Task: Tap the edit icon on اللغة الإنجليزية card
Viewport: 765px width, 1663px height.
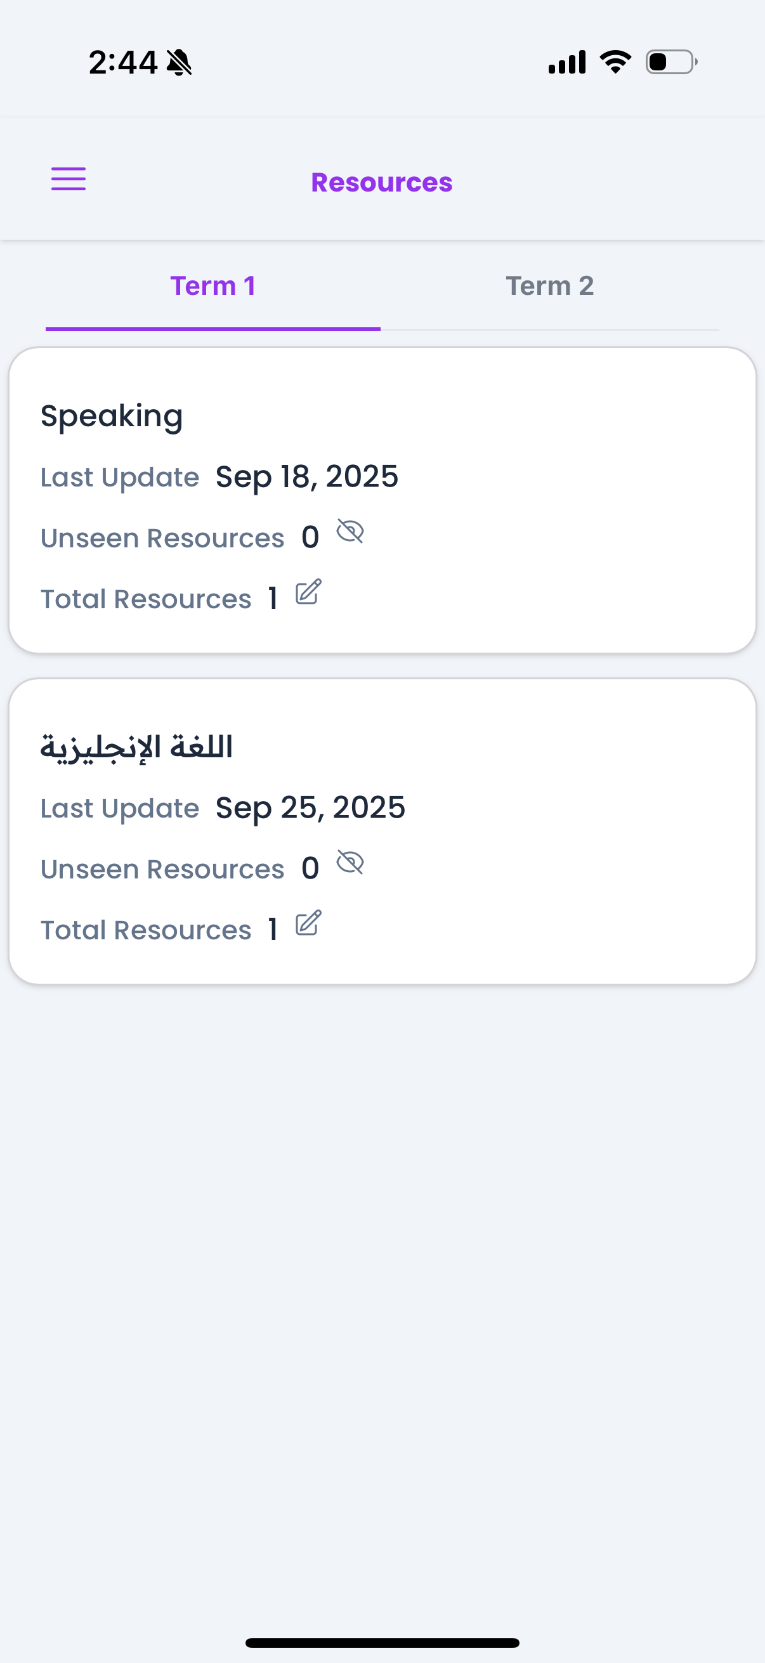Action: coord(308,923)
